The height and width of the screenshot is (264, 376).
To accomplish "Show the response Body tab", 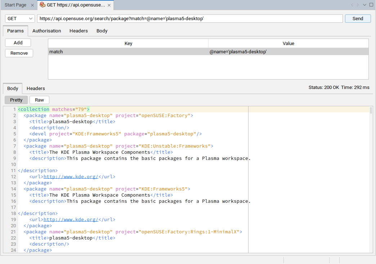I will coord(13,88).
